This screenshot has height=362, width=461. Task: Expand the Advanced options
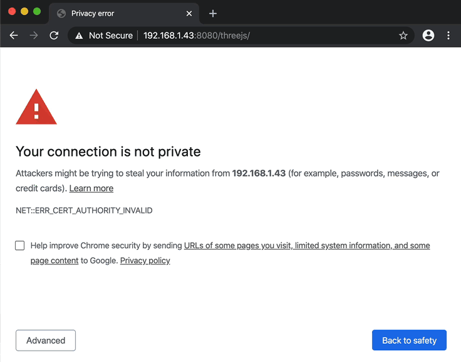click(x=46, y=341)
